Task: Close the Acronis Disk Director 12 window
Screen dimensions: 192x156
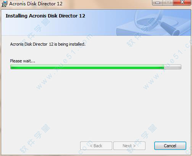Action: click(182, 3)
